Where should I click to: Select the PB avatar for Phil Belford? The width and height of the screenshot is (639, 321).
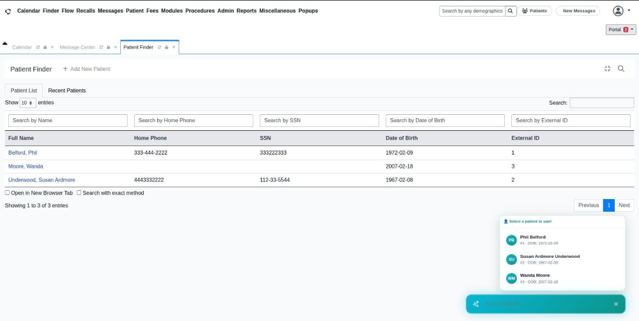coord(511,240)
